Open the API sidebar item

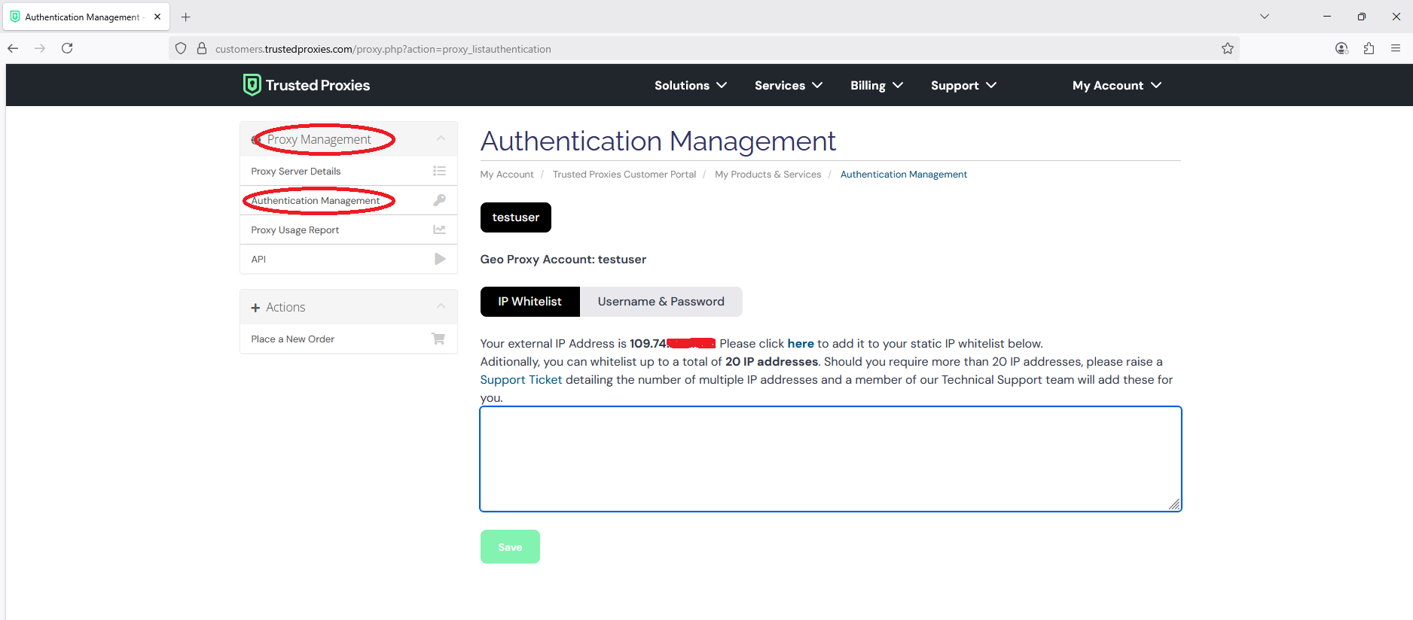tap(349, 259)
